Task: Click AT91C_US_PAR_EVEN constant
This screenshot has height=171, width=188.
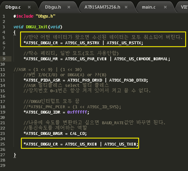Action: coord(86,59)
